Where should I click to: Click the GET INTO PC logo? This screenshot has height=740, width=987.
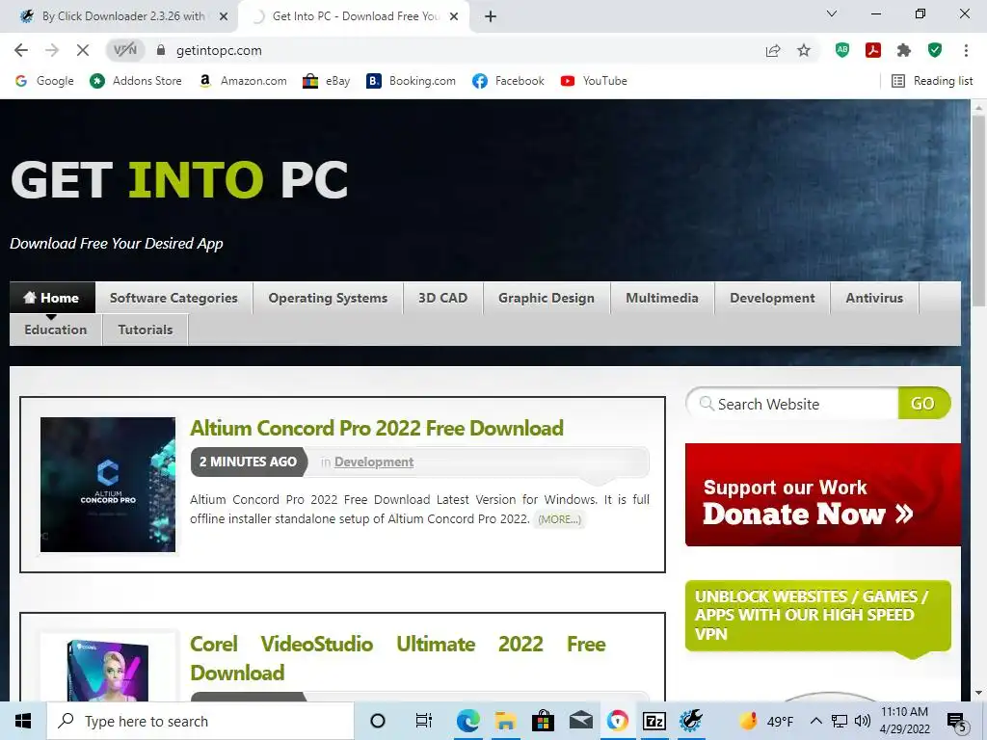179,179
